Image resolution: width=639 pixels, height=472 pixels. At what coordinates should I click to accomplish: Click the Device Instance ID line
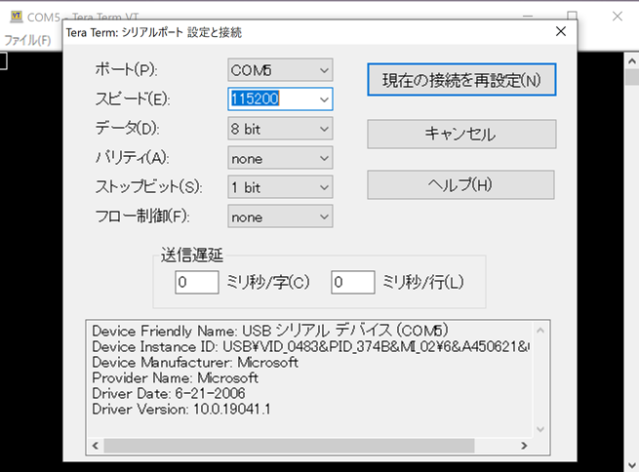tap(311, 346)
